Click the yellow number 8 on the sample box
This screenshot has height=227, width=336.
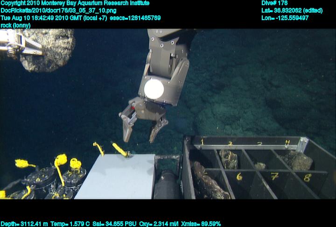308,177
